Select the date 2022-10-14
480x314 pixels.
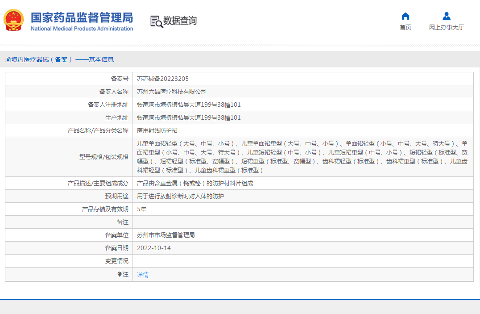coord(153,248)
